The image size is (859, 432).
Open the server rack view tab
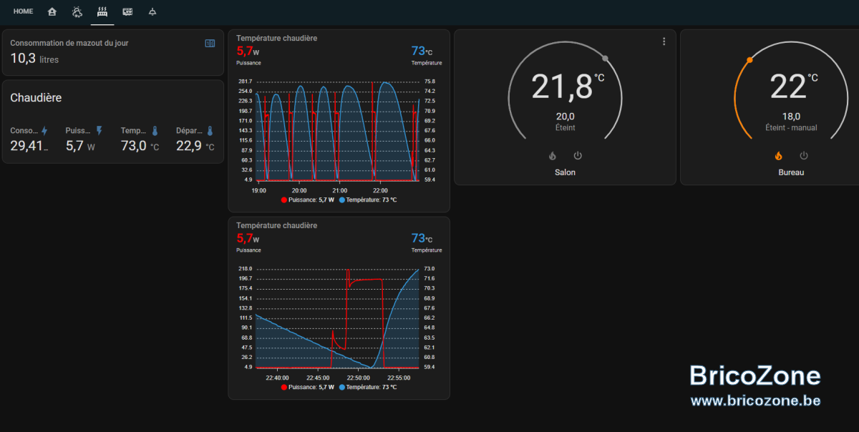point(127,11)
